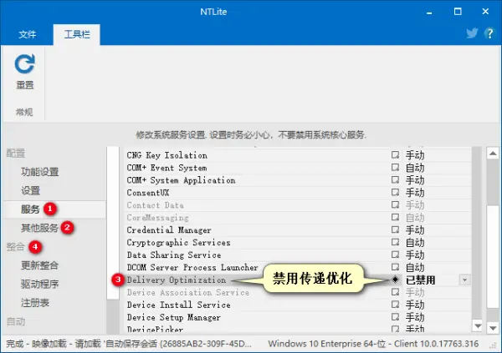
Task: Toggle checkbox for Device Setup Manager
Action: 396,317
